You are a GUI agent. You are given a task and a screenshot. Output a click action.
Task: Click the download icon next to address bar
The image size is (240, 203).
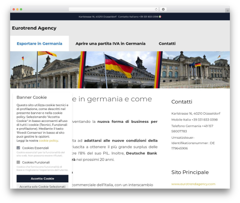coord(163,10)
